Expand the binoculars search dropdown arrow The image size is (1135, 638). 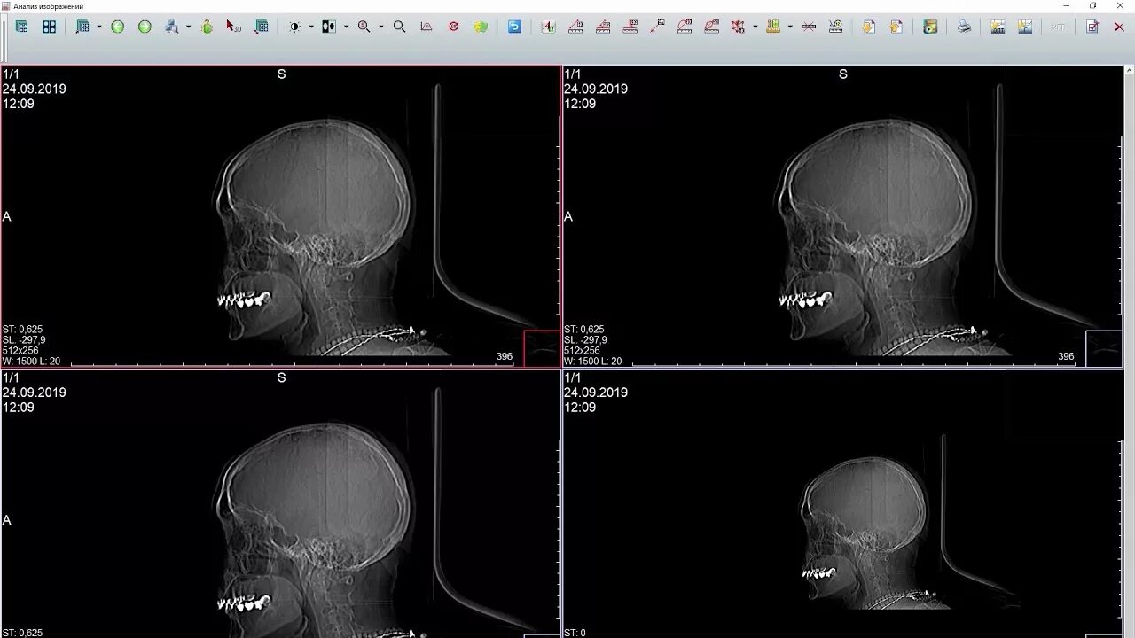[x=188, y=27]
